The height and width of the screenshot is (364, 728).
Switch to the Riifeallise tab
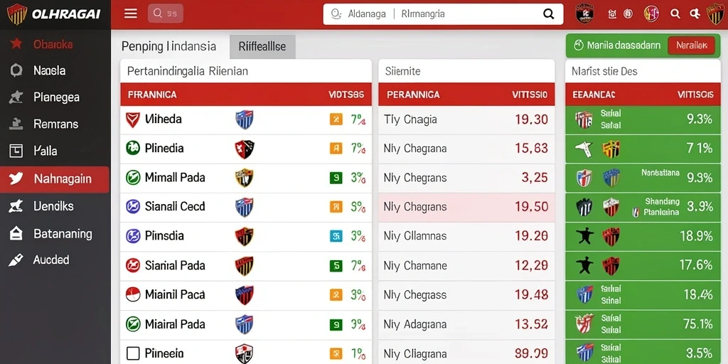(262, 46)
